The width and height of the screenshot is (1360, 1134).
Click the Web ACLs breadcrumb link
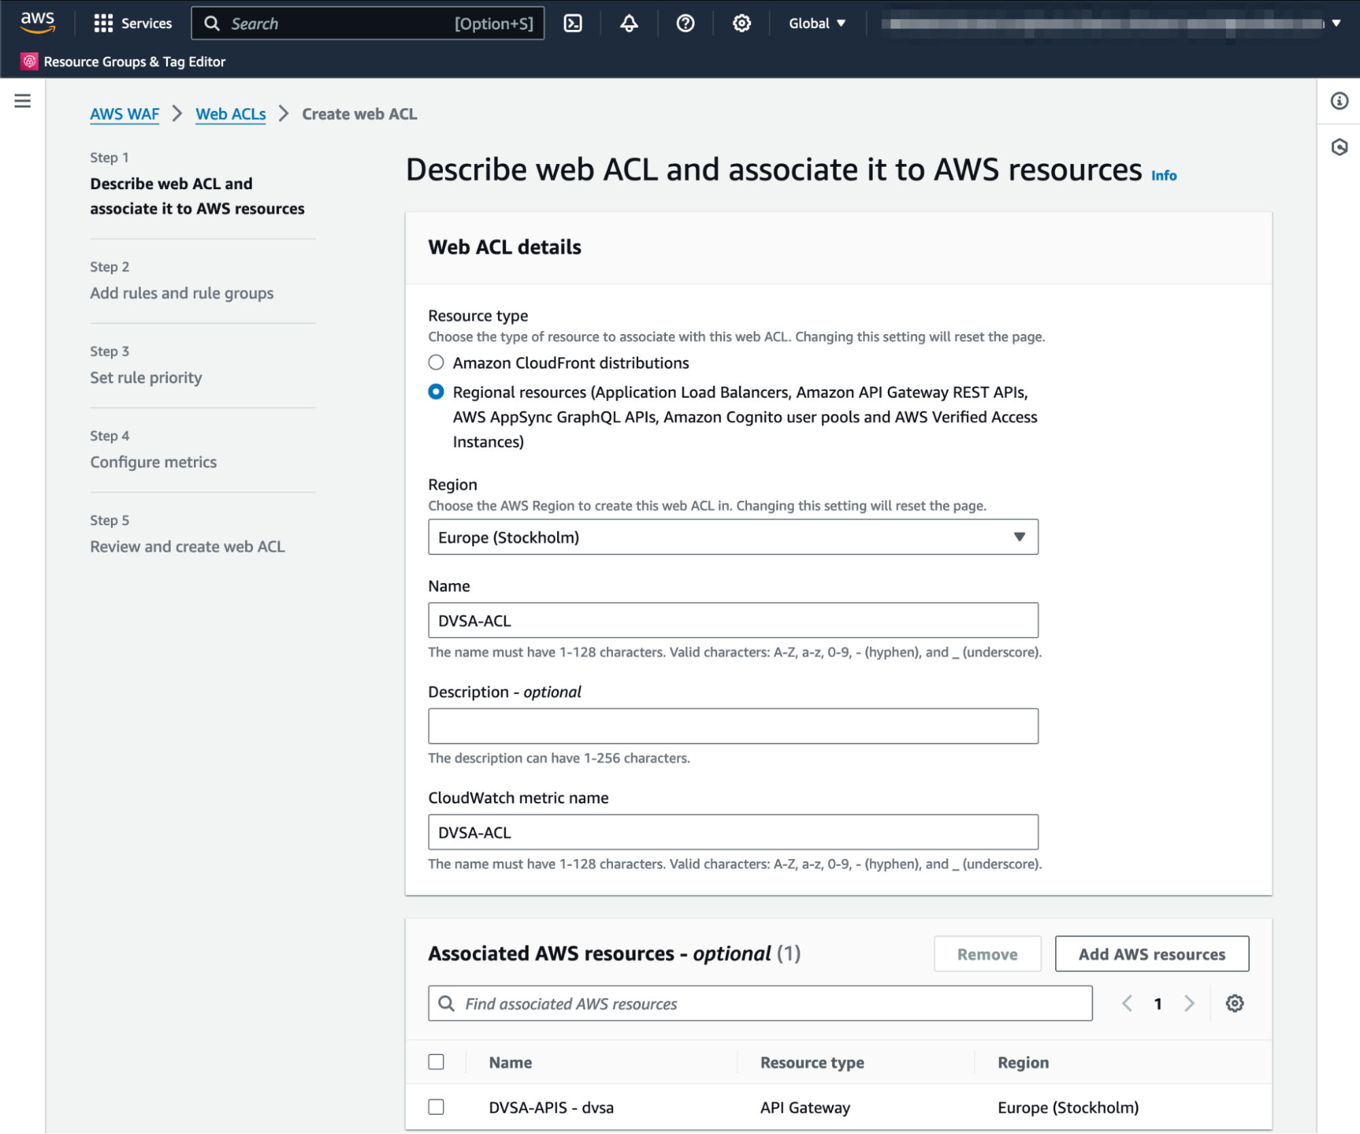(231, 114)
